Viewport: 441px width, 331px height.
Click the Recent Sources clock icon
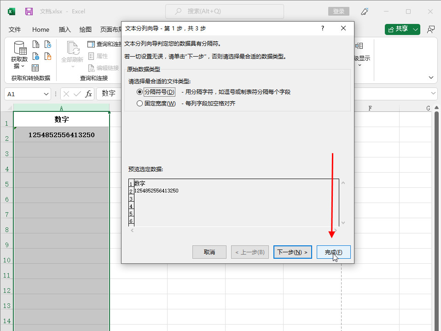[48, 45]
